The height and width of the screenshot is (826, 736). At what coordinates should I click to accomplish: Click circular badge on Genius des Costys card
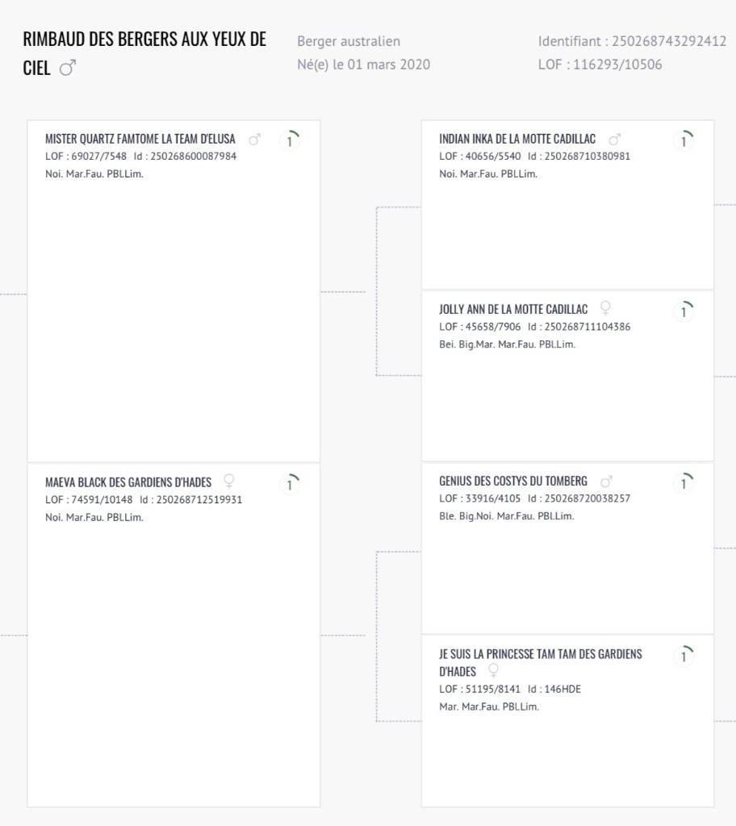click(684, 483)
